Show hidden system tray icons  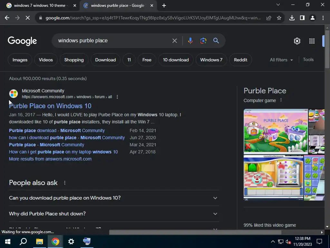273,242
